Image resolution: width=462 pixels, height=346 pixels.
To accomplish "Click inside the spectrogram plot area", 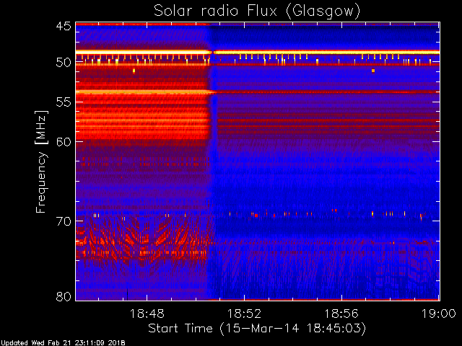I will click(258, 161).
